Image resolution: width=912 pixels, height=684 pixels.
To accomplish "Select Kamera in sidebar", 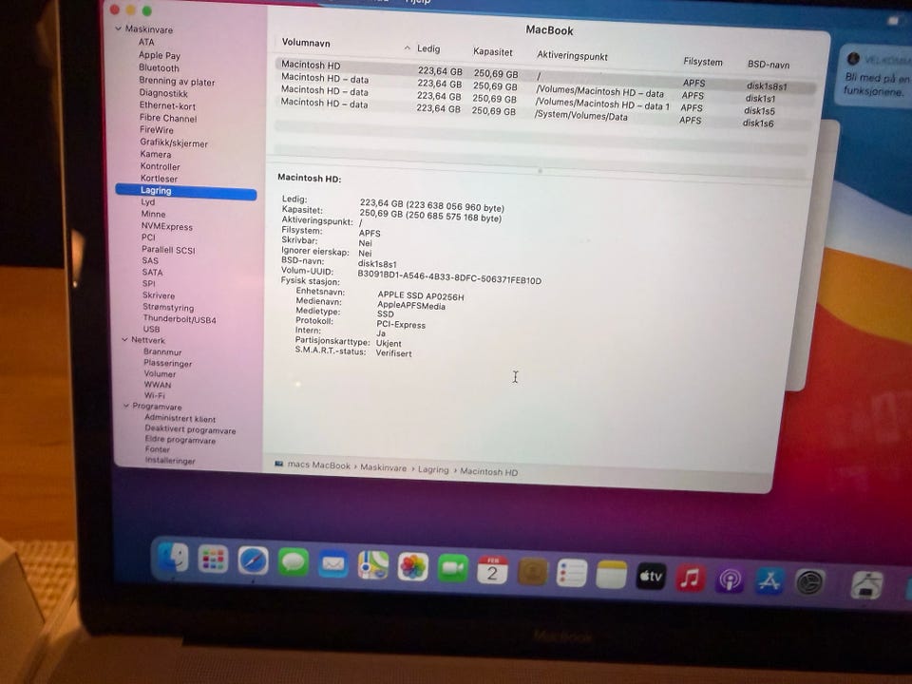I will pyautogui.click(x=156, y=154).
